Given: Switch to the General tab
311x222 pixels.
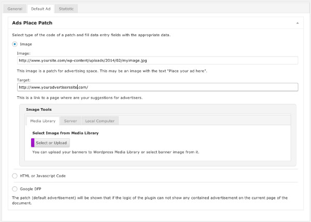Looking at the screenshot, I should click(15, 9).
